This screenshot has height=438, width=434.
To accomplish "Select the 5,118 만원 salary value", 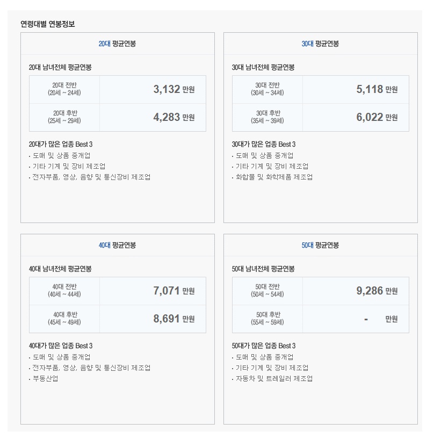I will point(377,89).
